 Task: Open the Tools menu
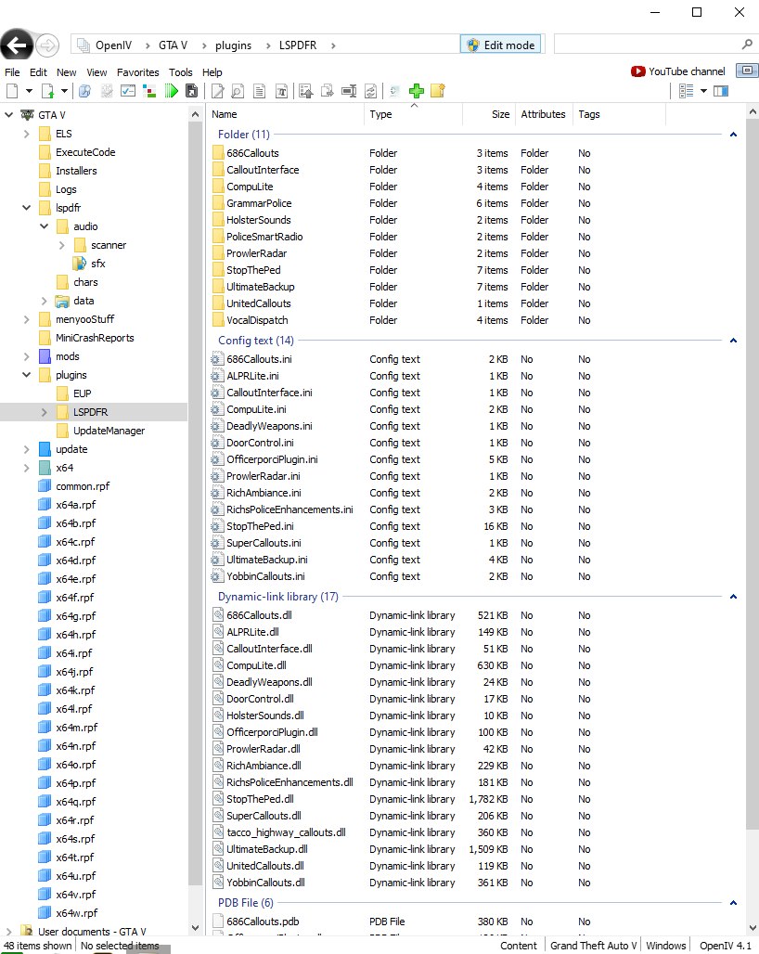pos(181,72)
